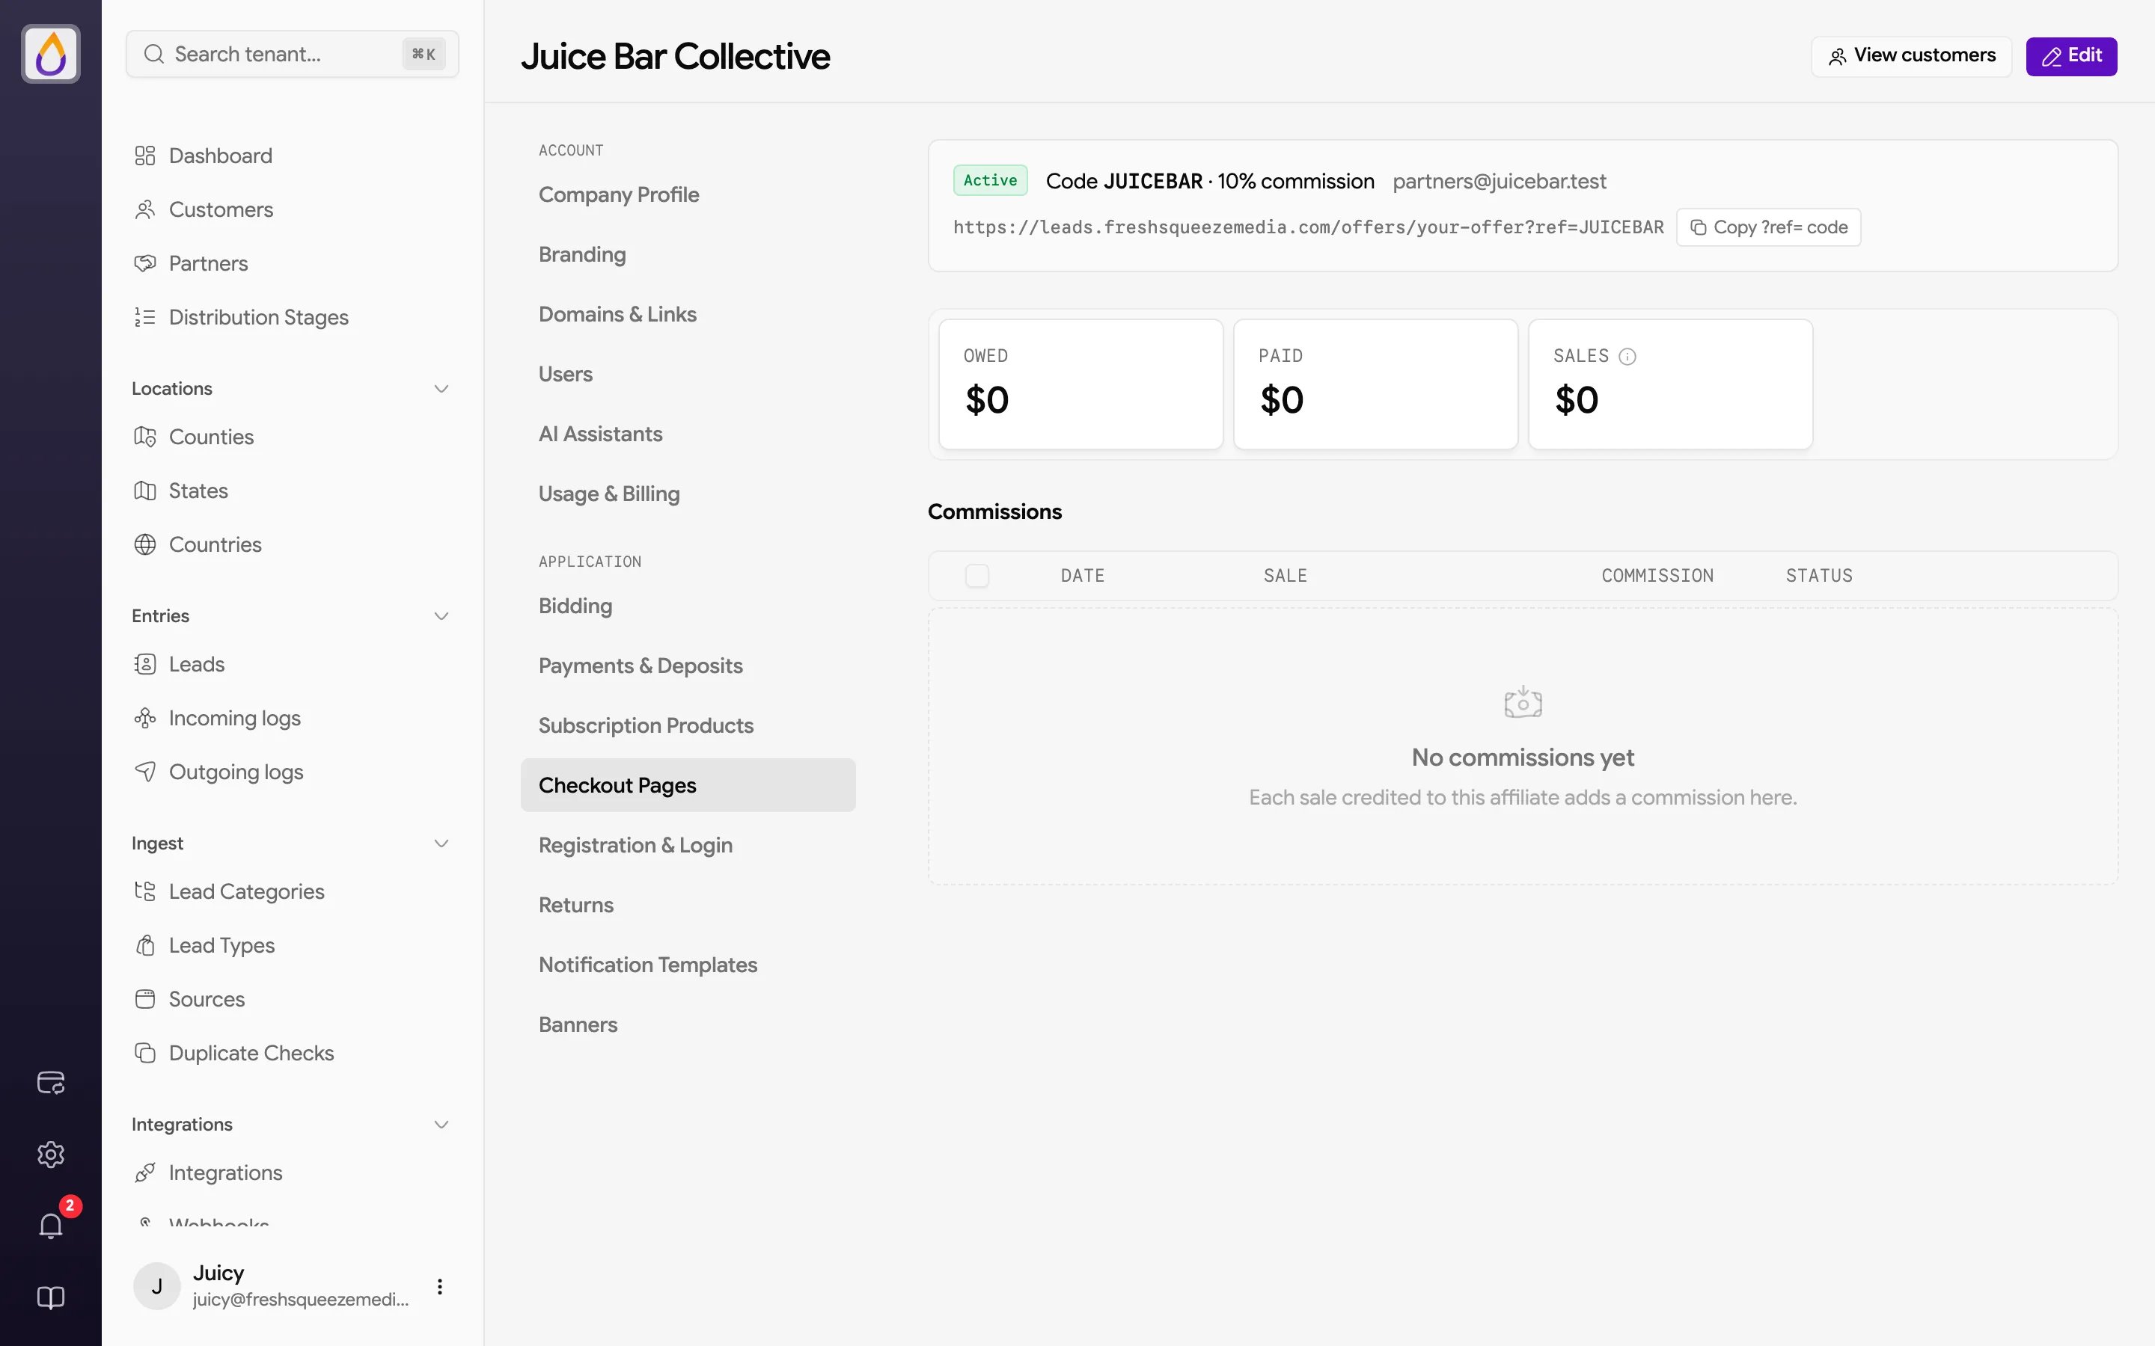Click the Leads contact icon
Screen dimensions: 2155x1346
click(x=145, y=664)
